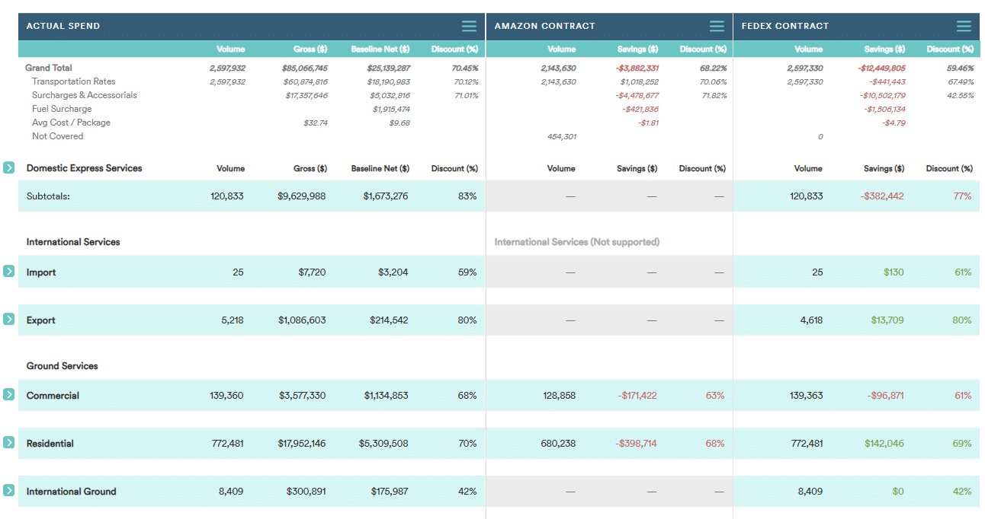Expand the Residential ground row
This screenshot has width=985, height=519.
8,442
